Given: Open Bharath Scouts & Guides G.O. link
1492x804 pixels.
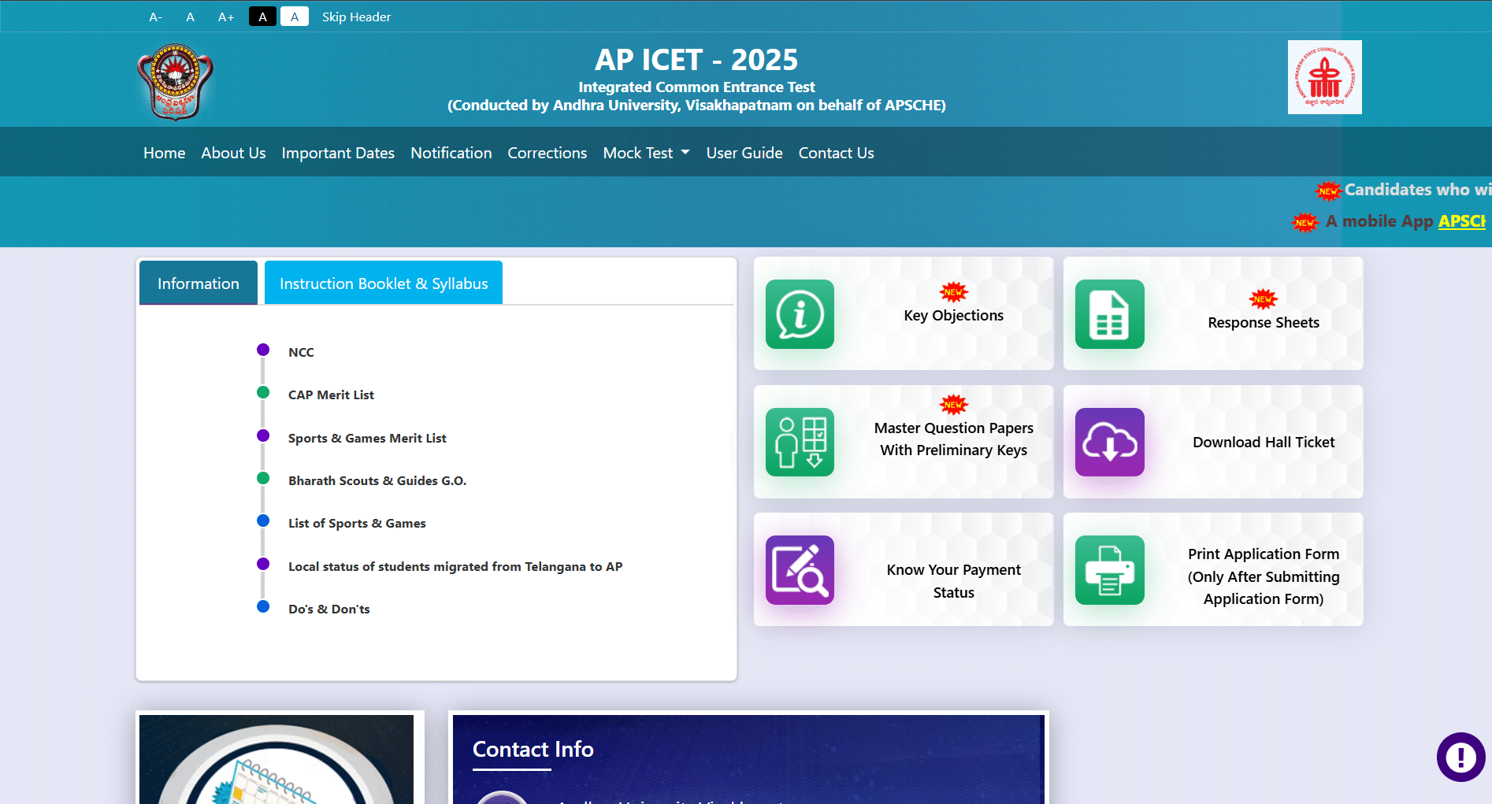Looking at the screenshot, I should pyautogui.click(x=377, y=480).
